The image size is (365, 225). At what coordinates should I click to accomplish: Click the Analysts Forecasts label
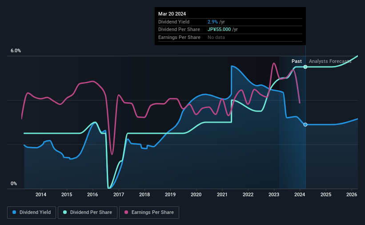[330, 61]
